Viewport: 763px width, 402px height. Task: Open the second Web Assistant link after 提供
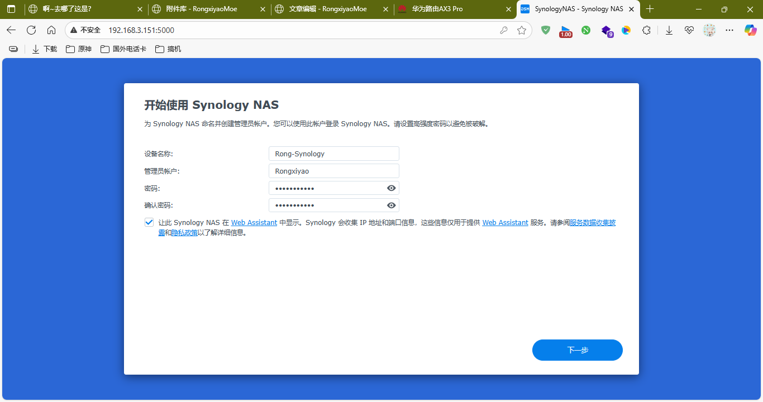(505, 223)
